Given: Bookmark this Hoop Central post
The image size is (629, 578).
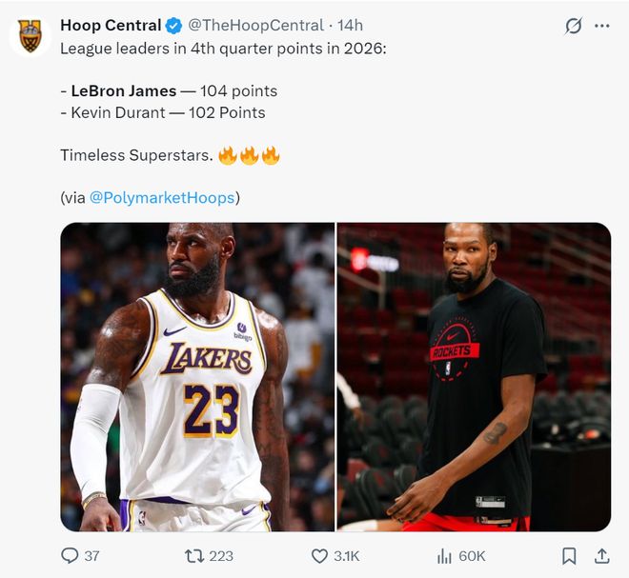Looking at the screenshot, I should pos(569,555).
